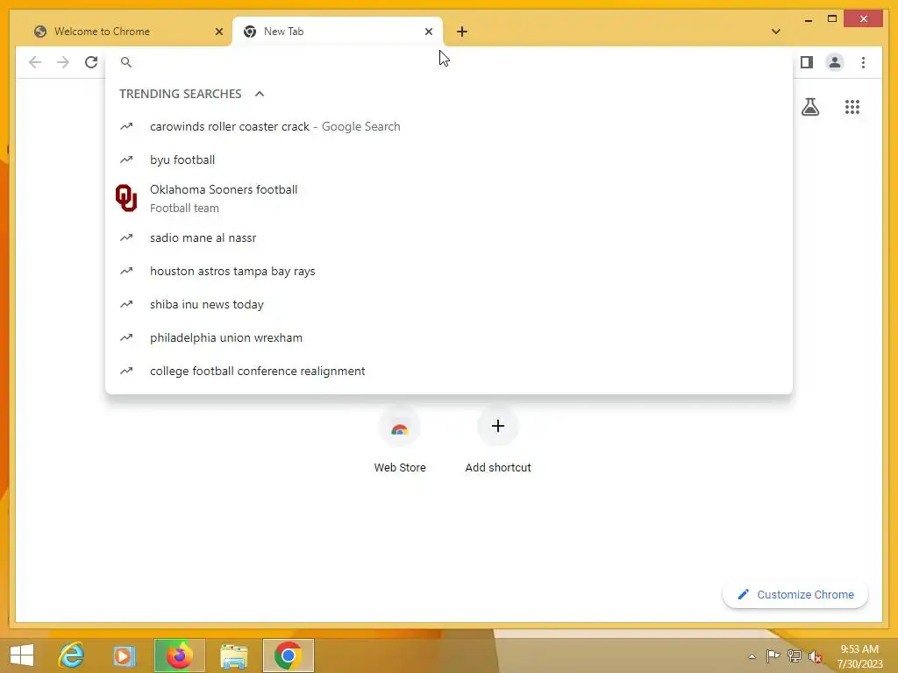Launch Internet Explorer from taskbar
Viewport: 898px width, 673px height.
(72, 655)
